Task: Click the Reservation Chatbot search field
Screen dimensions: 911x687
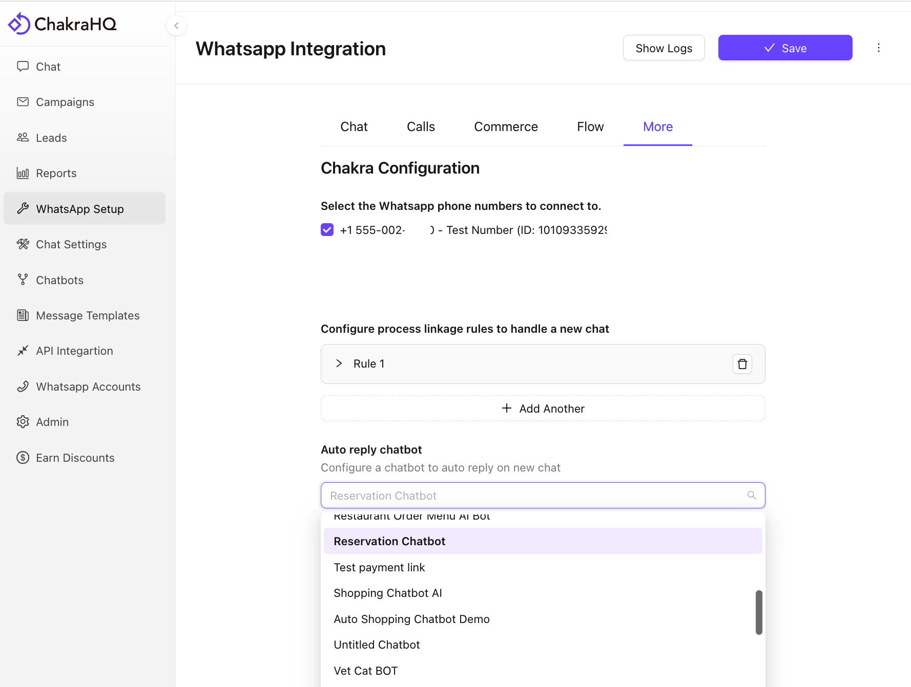Action: click(543, 495)
